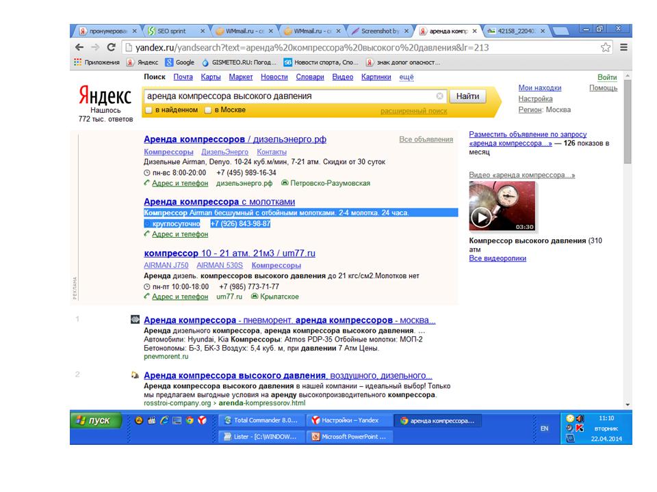Switch to the SEO sprint tab
This screenshot has width=657, height=492.
click(175, 31)
